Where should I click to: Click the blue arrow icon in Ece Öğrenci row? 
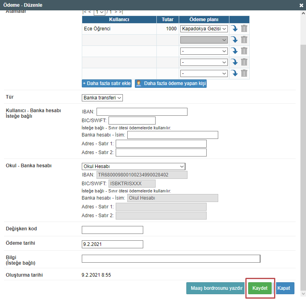click(234, 28)
